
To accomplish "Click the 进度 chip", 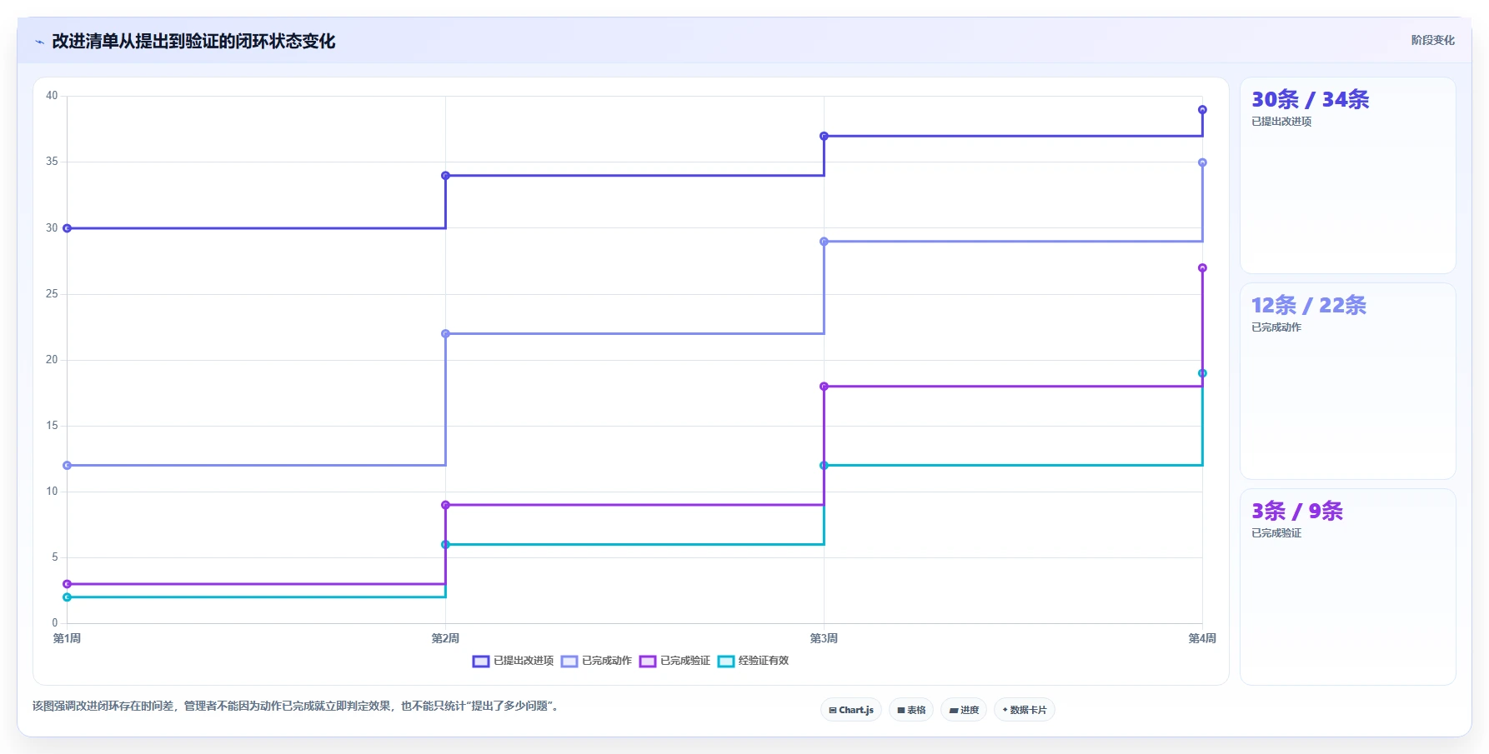I will [x=964, y=710].
